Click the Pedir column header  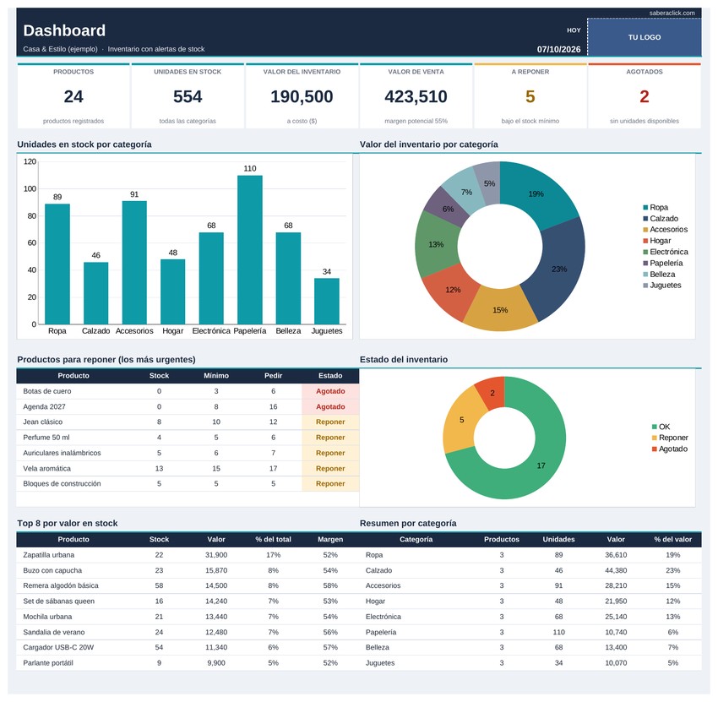coord(273,376)
